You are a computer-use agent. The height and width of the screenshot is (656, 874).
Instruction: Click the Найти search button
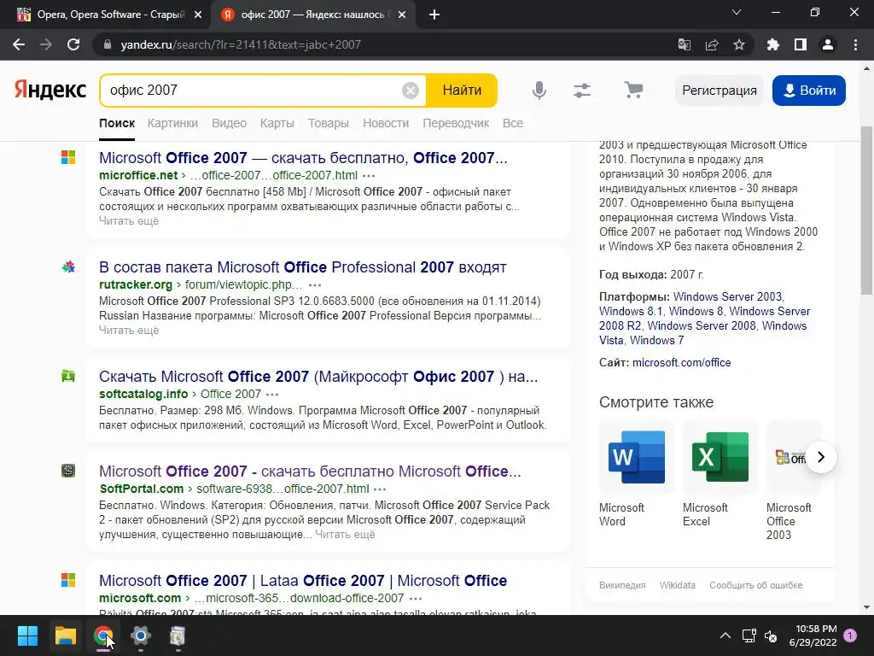(462, 91)
